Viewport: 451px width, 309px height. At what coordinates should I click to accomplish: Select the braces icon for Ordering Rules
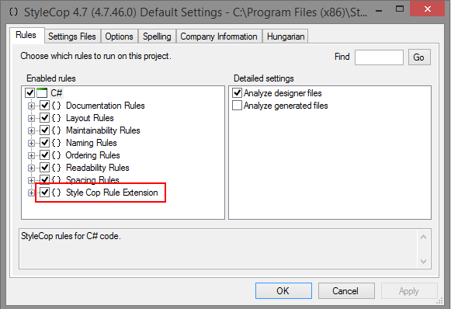(x=57, y=155)
